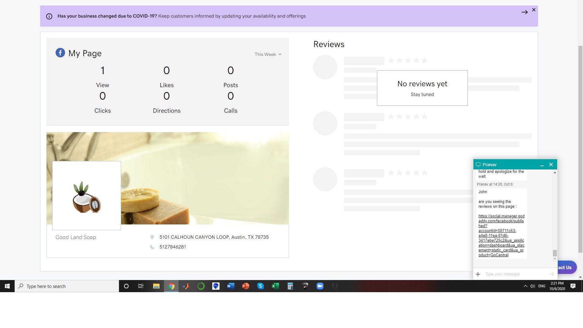Click the ENG language indicator
This screenshot has width=583, height=328.
[542, 286]
